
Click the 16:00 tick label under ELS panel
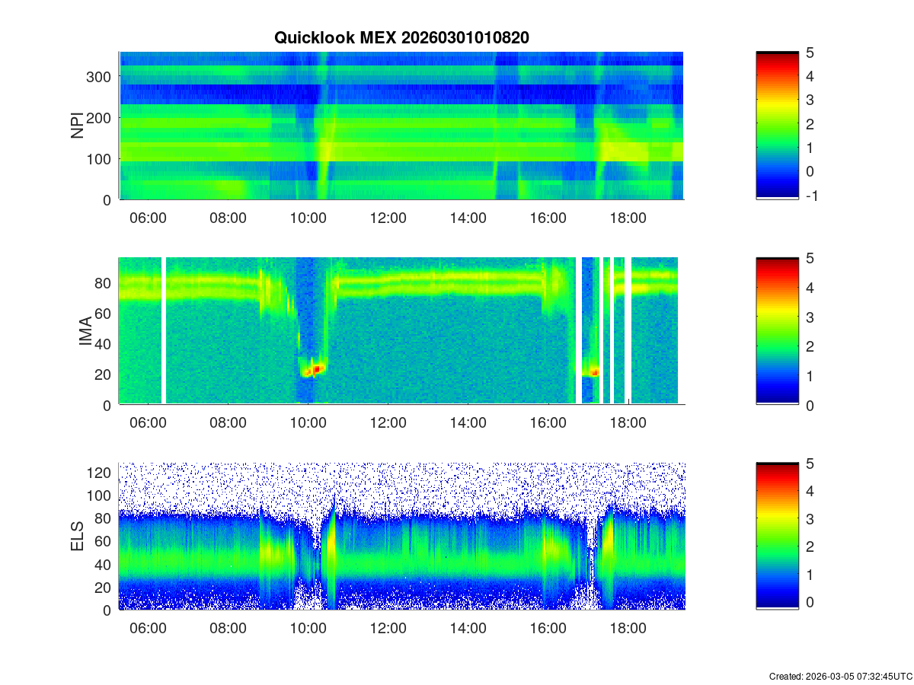click(548, 629)
